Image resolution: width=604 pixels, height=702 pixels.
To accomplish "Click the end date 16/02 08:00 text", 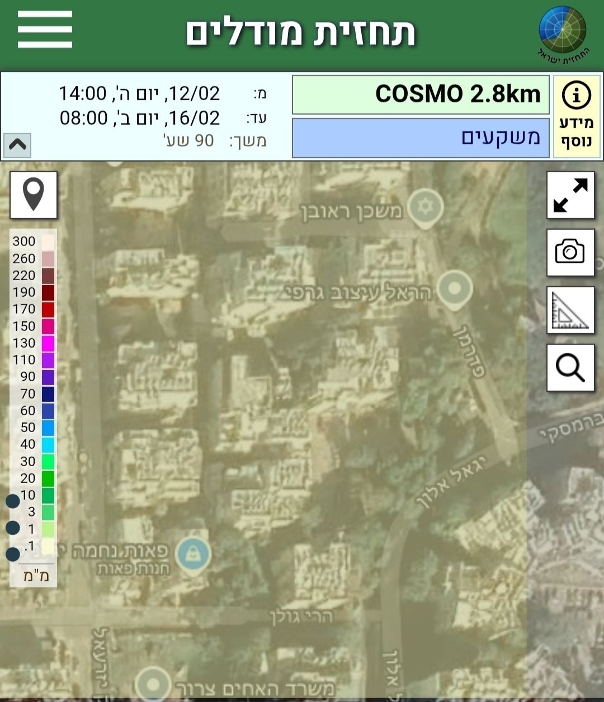I will [140, 118].
